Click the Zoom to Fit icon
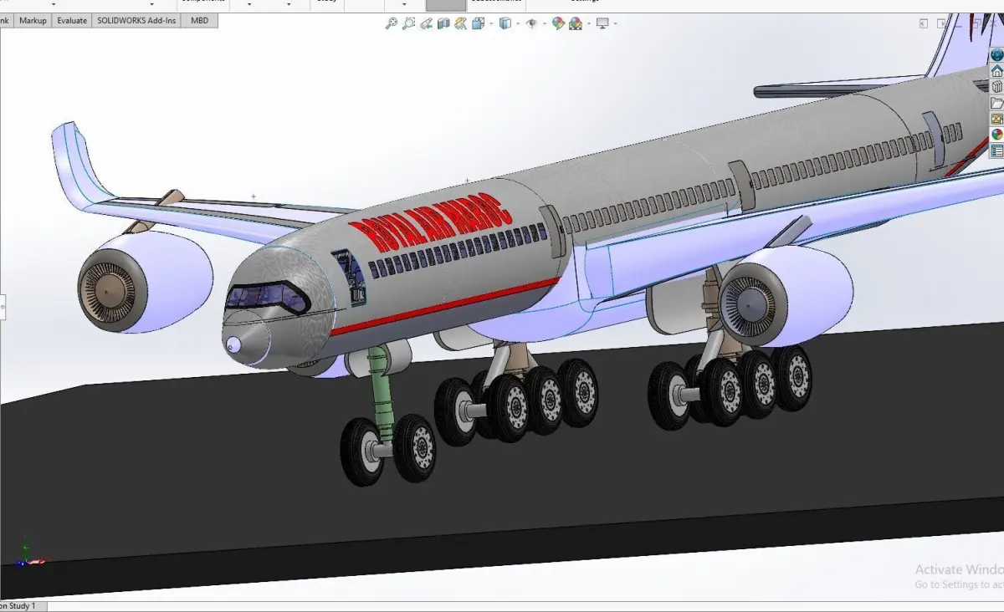Screen dimensions: 1004x612 (x=391, y=23)
